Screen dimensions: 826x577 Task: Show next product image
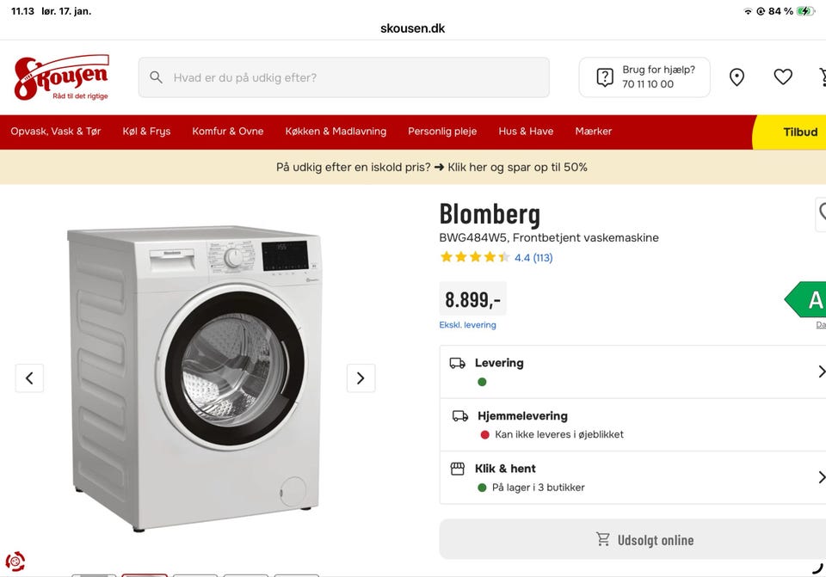point(361,378)
